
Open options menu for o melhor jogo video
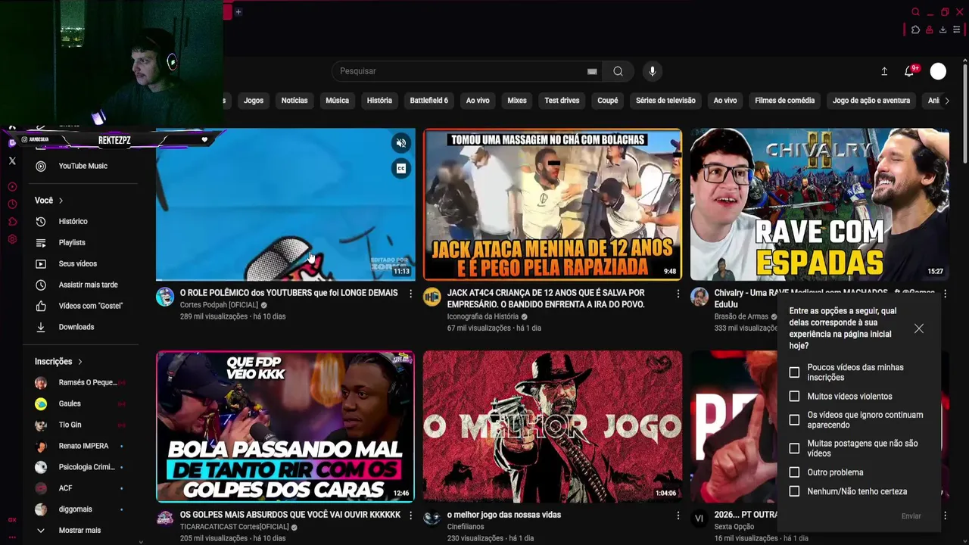click(678, 515)
